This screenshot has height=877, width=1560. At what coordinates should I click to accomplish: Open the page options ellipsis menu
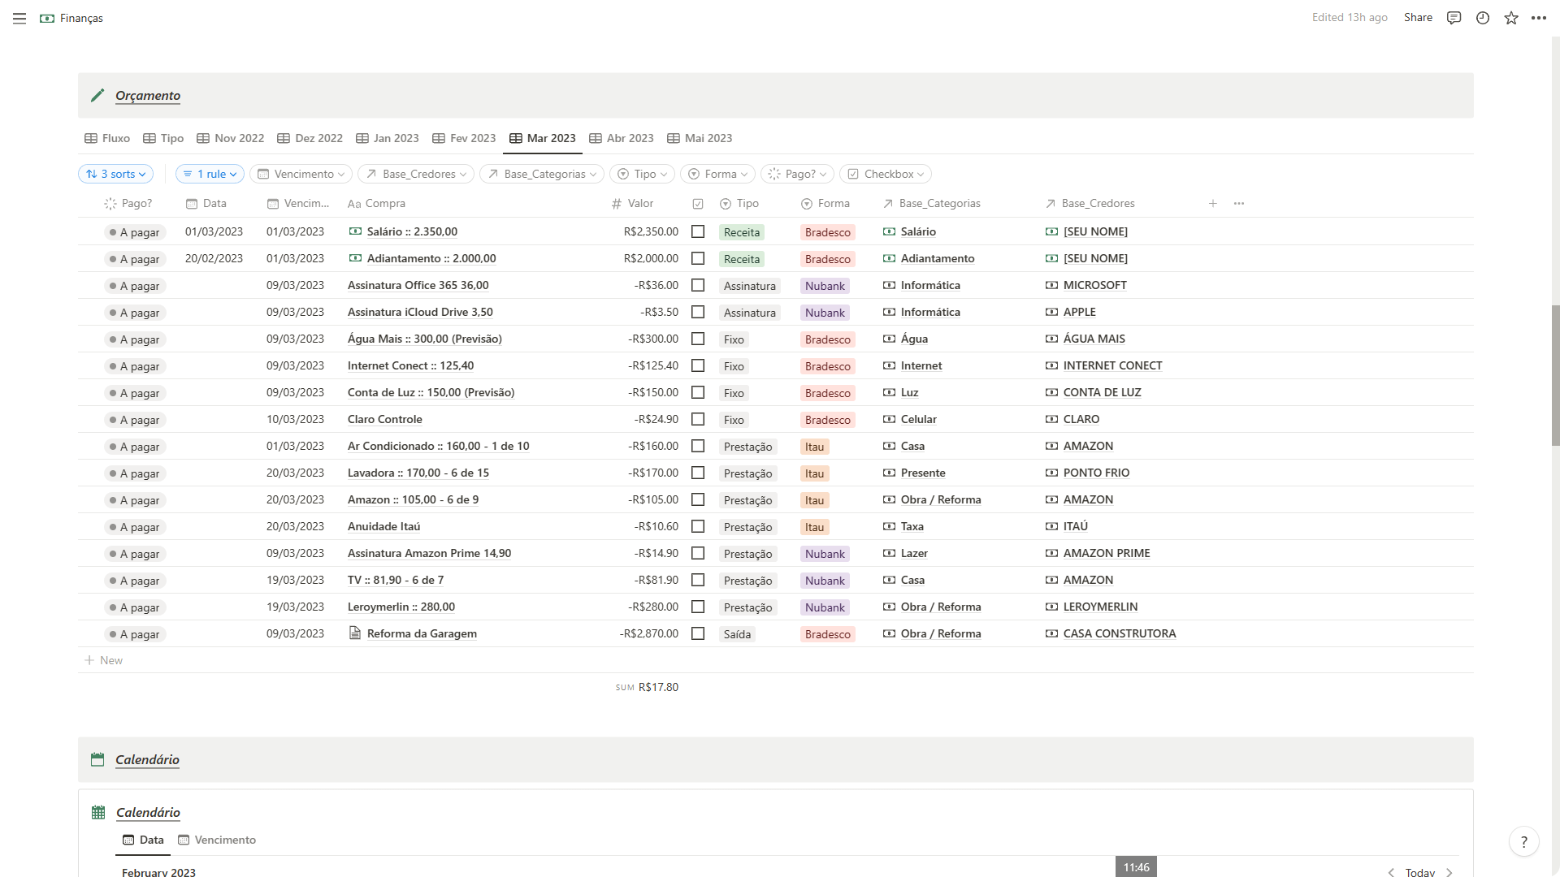(x=1539, y=18)
